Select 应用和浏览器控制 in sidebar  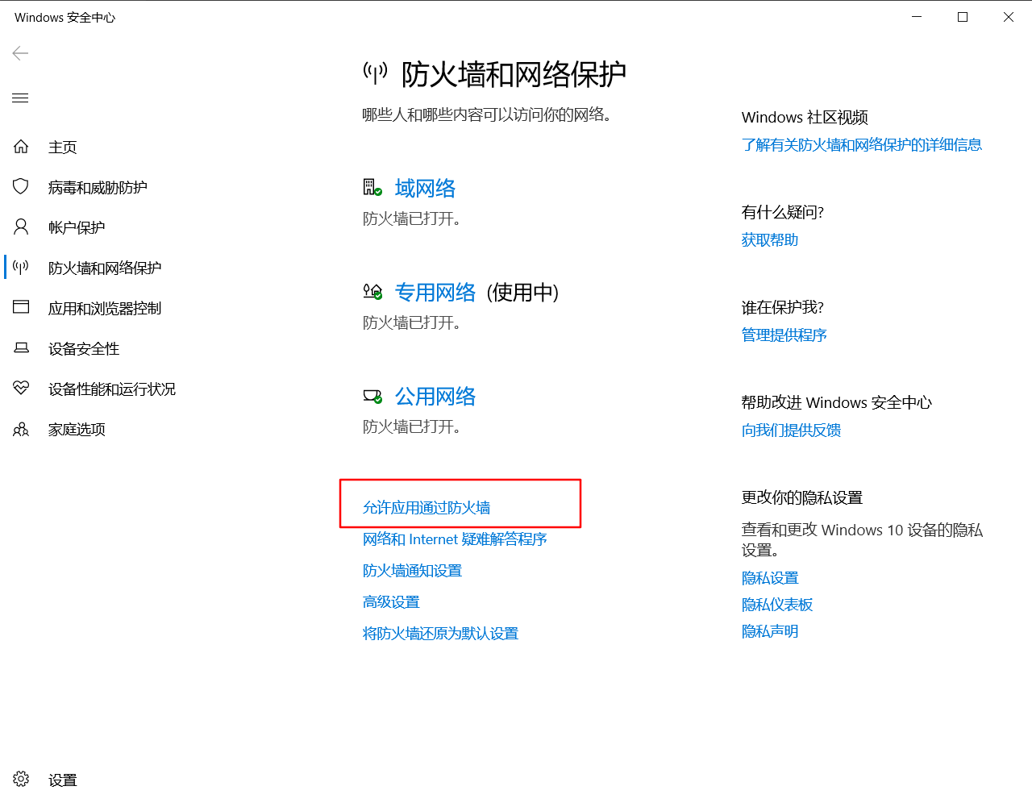point(105,308)
